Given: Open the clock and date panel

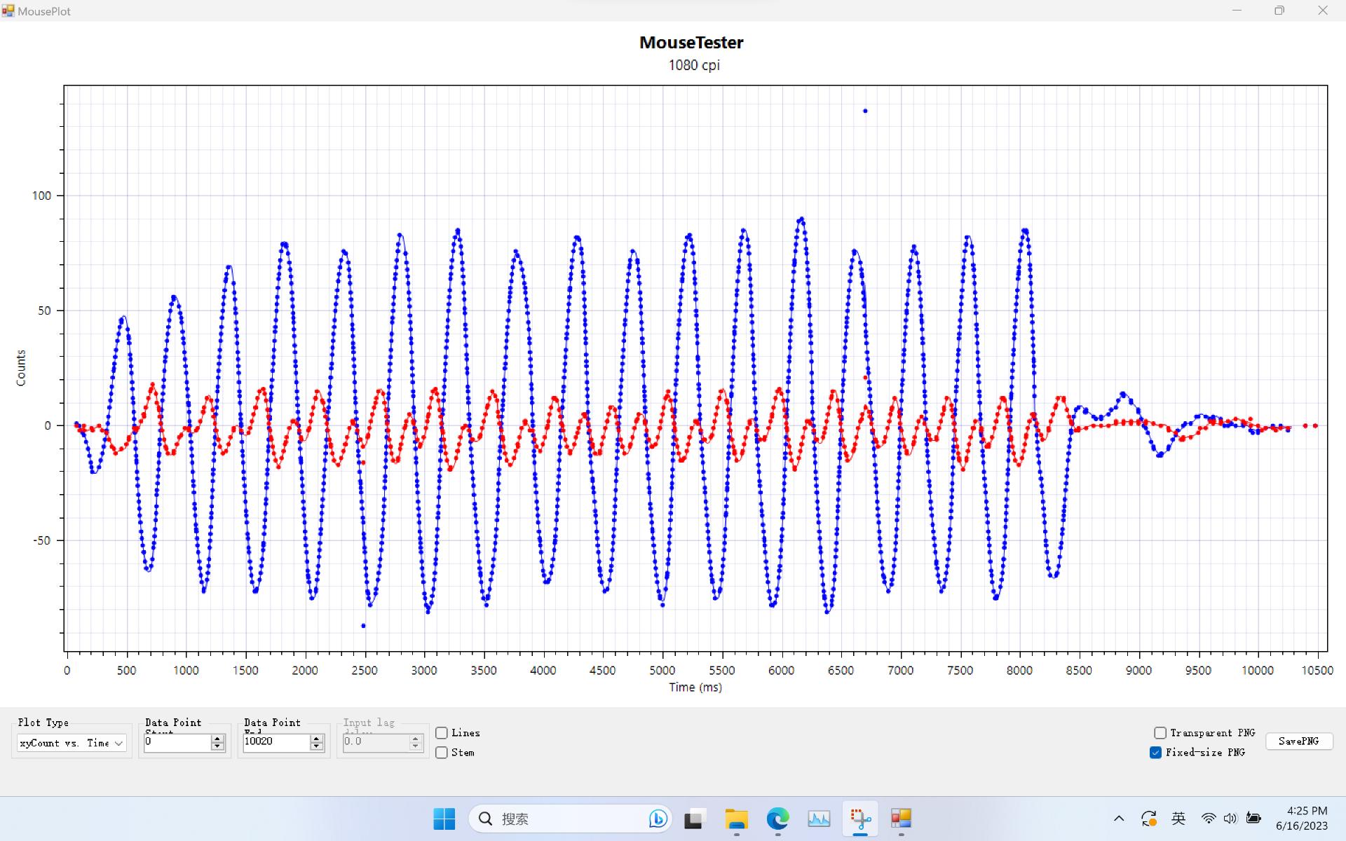Looking at the screenshot, I should tap(1301, 819).
